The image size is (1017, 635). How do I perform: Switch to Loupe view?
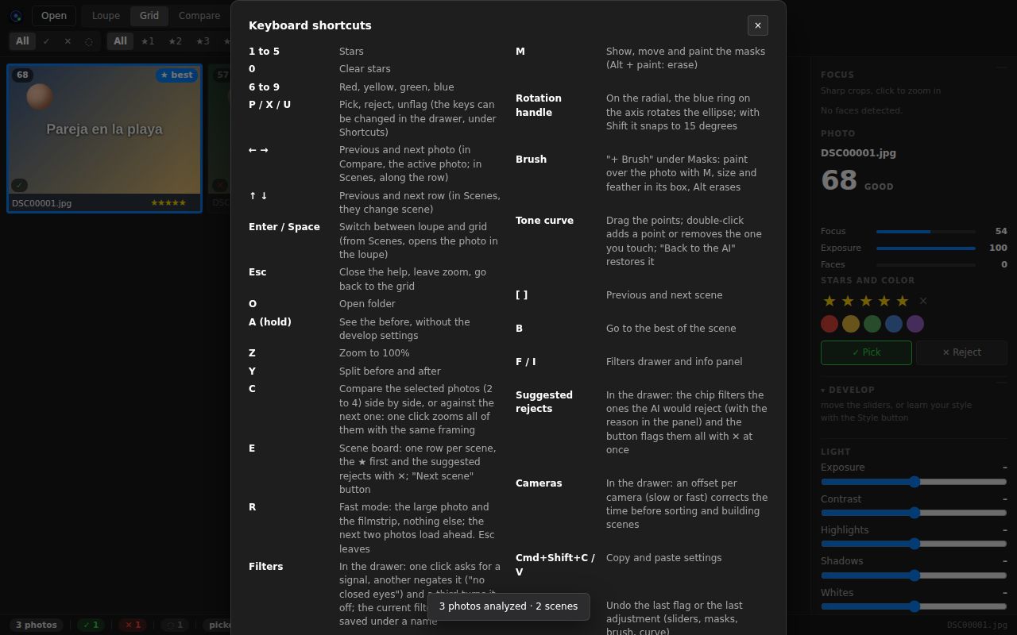pyautogui.click(x=106, y=16)
